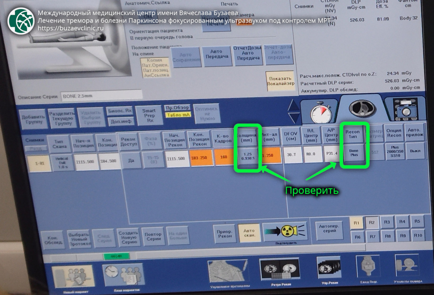Open the Recon Тип Bone Plus selector
The width and height of the screenshot is (434, 295).
point(353,153)
